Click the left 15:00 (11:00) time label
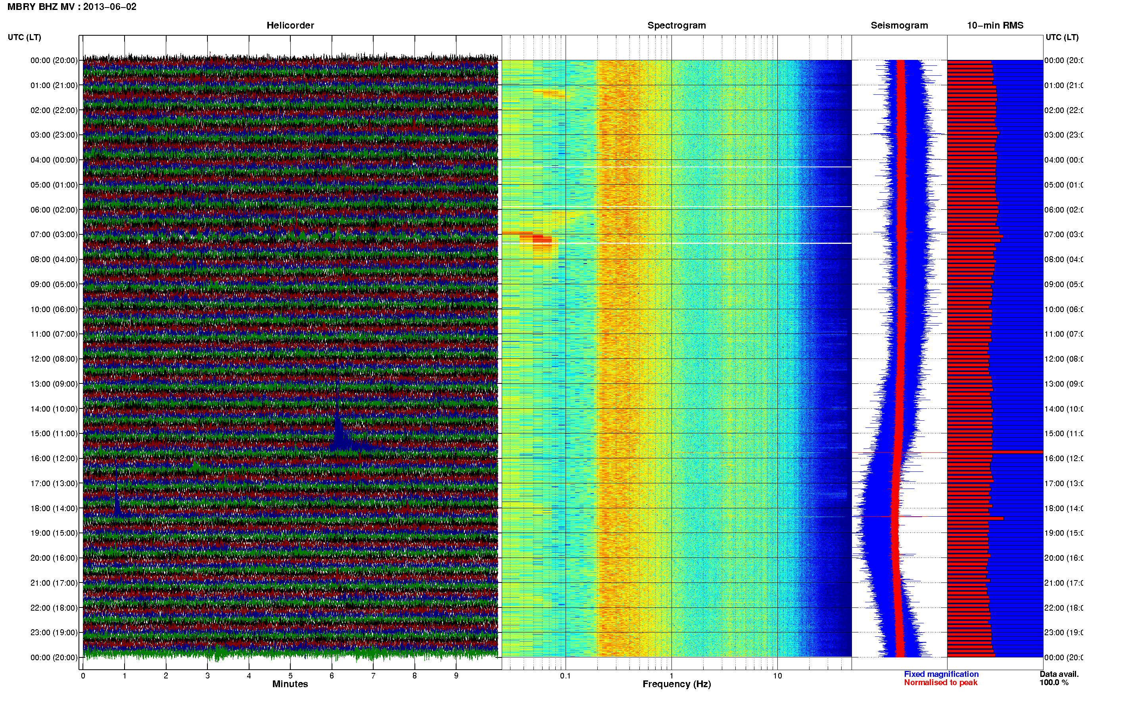Image resolution: width=1128 pixels, height=705 pixels. pos(54,434)
